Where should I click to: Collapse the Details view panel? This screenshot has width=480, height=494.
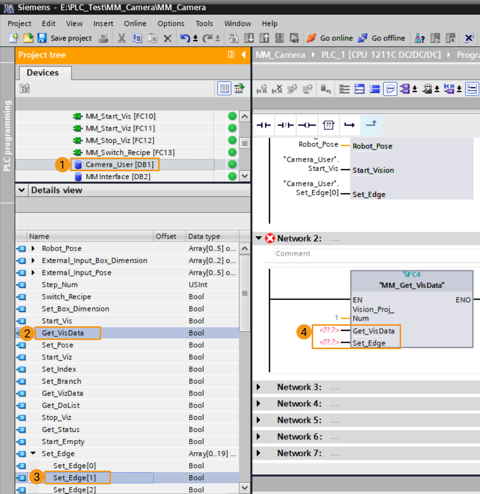[x=21, y=190]
